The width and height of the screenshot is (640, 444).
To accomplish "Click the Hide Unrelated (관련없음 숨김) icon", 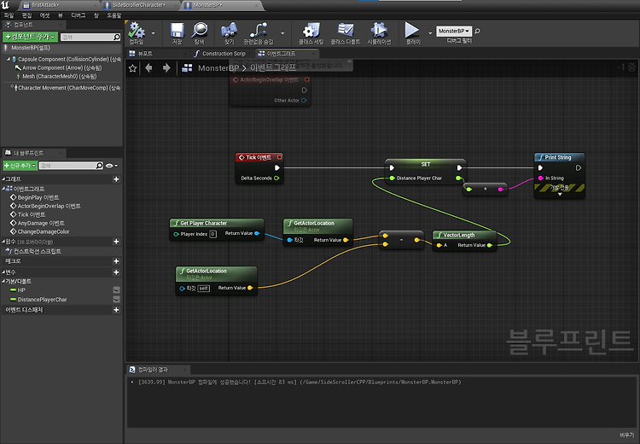I will pyautogui.click(x=259, y=30).
